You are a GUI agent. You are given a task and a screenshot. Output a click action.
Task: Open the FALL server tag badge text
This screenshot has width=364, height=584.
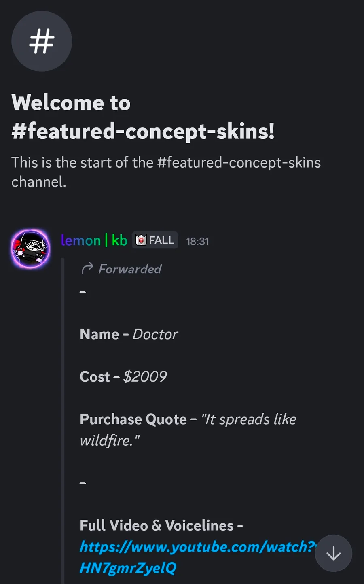pyautogui.click(x=161, y=240)
